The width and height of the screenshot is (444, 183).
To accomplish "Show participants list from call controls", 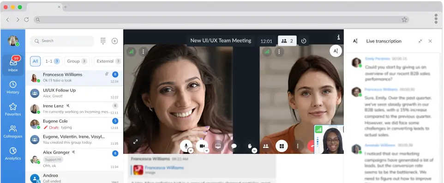I will coord(265,146).
